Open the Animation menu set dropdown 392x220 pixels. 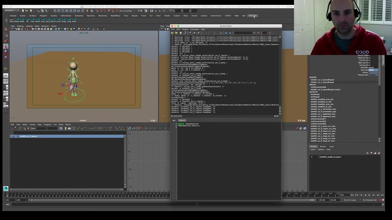pos(11,10)
